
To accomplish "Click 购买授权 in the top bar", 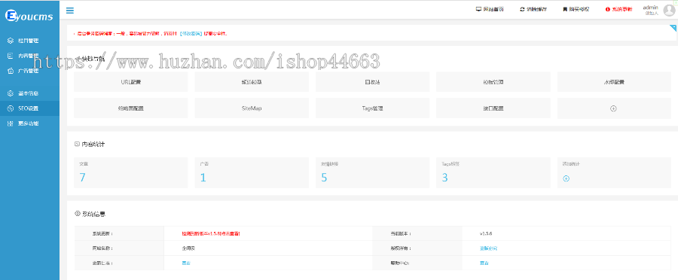I will coord(579,9).
